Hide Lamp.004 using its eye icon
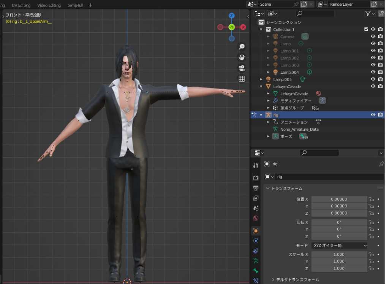 coord(373,72)
